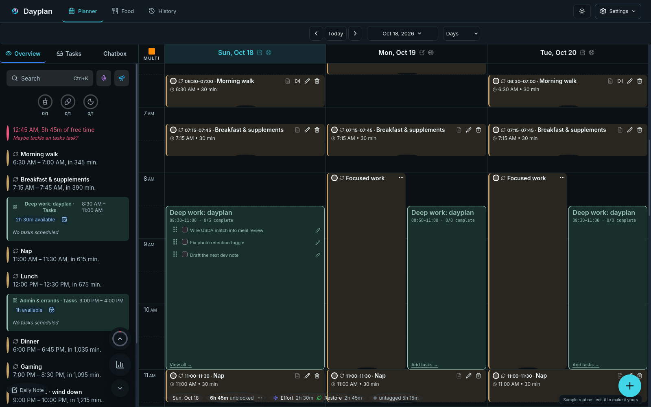The width and height of the screenshot is (651, 407).
Task: Mark Monday's Focused work complete circle
Action: (334, 178)
